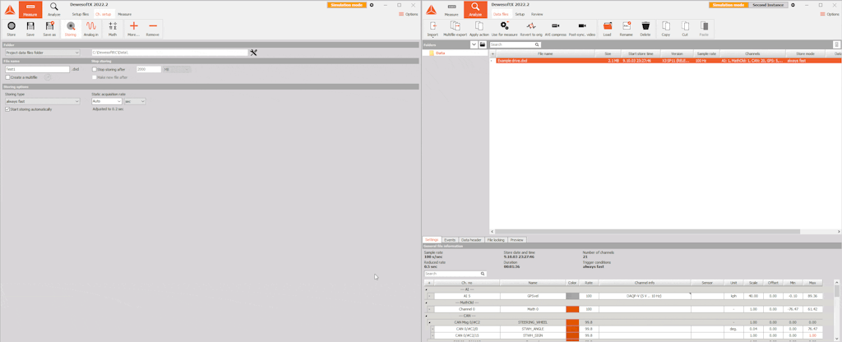This screenshot has height=342, width=842.
Task: Open the Static acquisition rate Auto dropdown
Action: (x=107, y=101)
